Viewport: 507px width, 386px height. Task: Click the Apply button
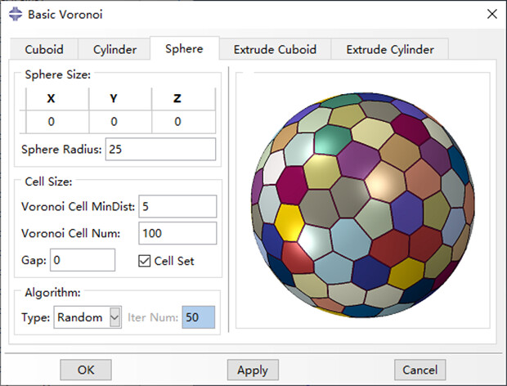pos(253,370)
